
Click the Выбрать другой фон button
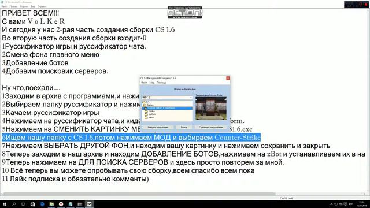pos(158,127)
